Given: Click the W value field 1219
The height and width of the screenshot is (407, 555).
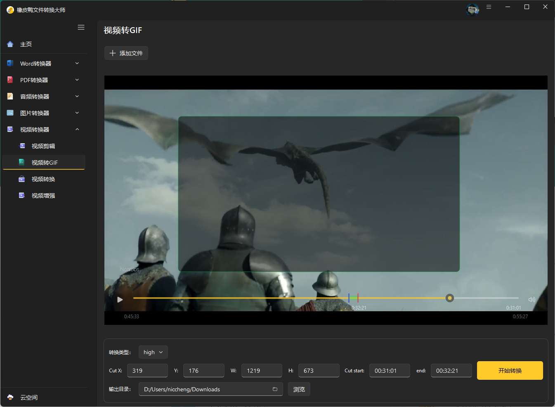Looking at the screenshot, I should [x=262, y=370].
